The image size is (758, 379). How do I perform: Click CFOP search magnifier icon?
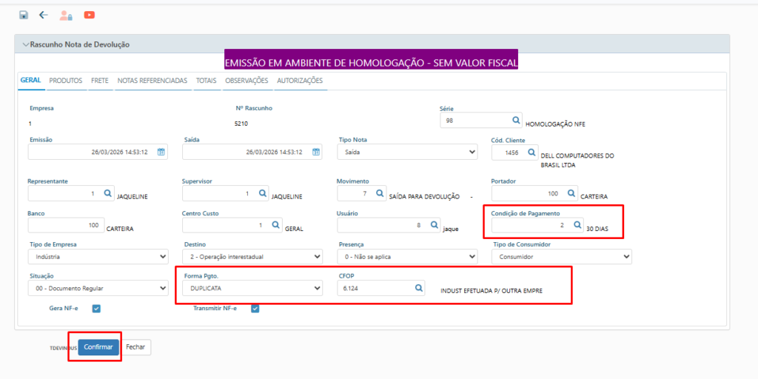[x=418, y=288]
